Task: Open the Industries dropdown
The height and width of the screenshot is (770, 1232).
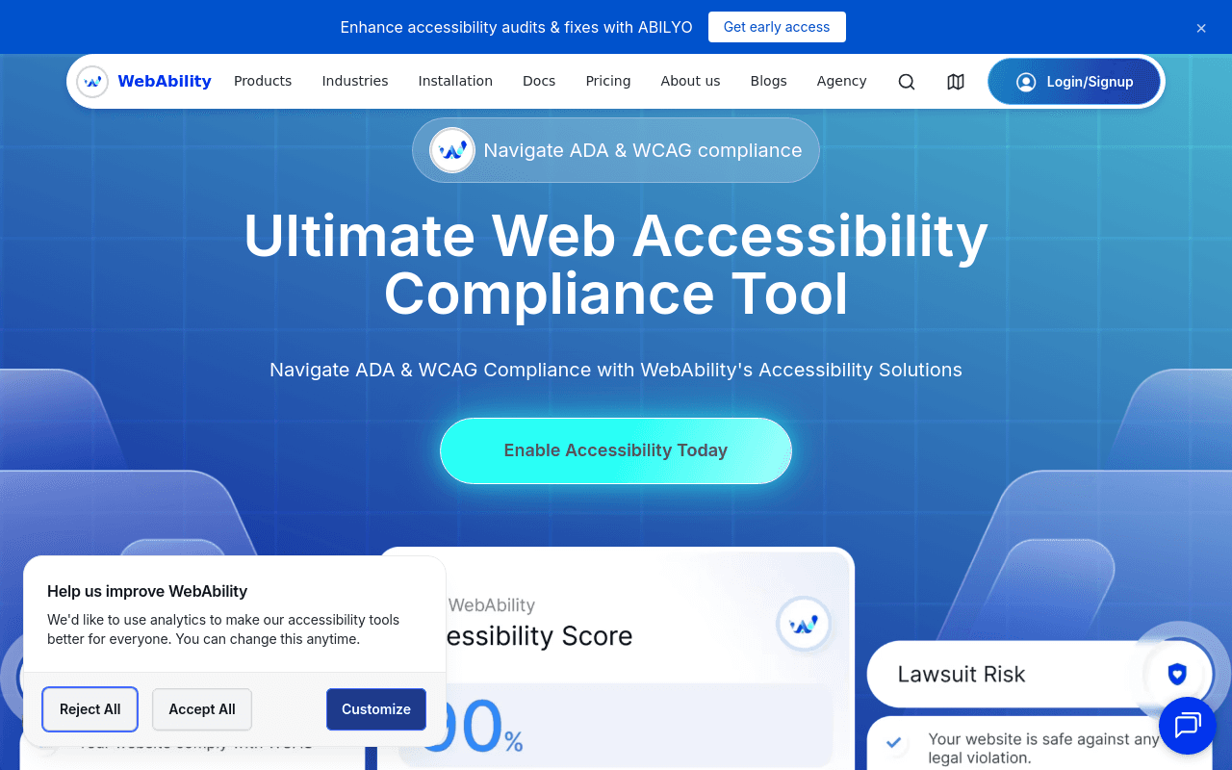Action: pos(355,81)
